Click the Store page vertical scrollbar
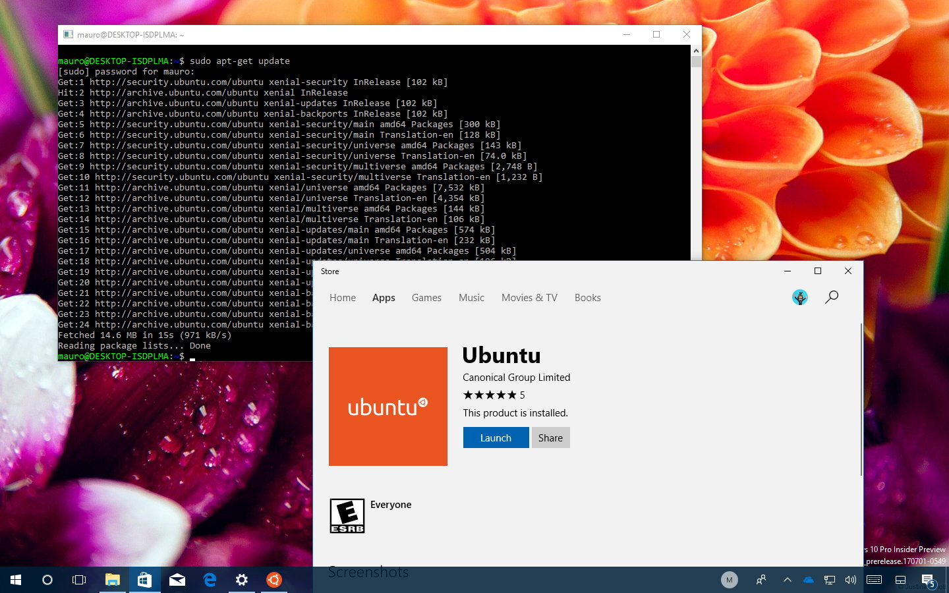This screenshot has height=593, width=949. click(861, 399)
